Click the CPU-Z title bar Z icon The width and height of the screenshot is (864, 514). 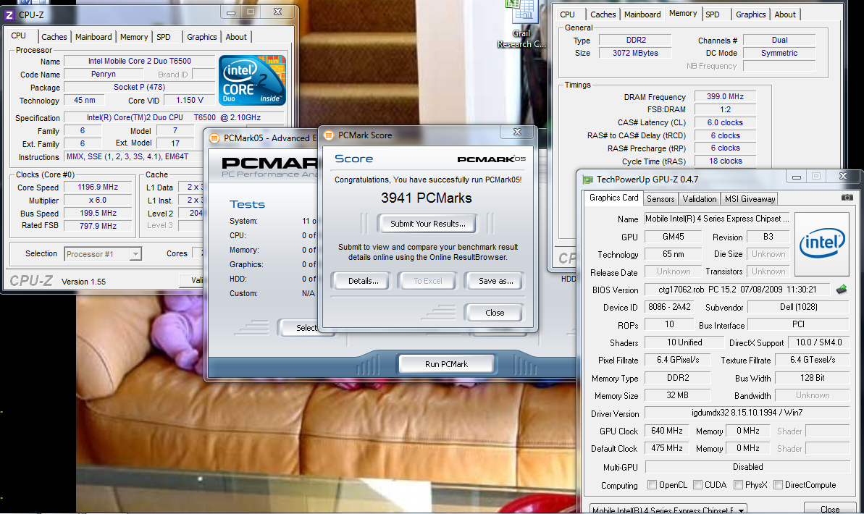[9, 15]
